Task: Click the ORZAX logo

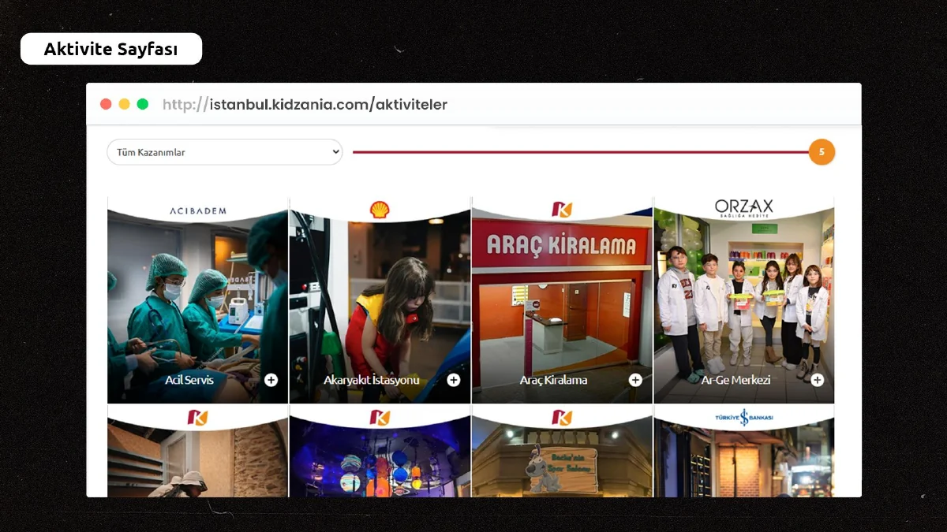Action: click(744, 208)
